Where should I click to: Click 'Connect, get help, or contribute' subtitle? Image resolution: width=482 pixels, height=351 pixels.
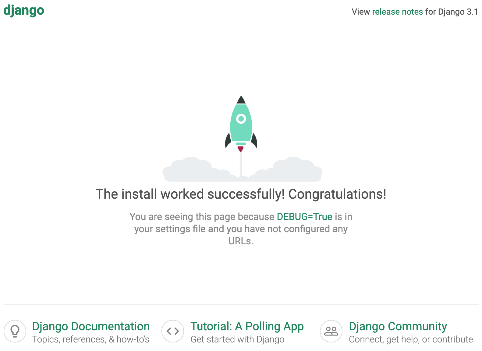click(411, 339)
